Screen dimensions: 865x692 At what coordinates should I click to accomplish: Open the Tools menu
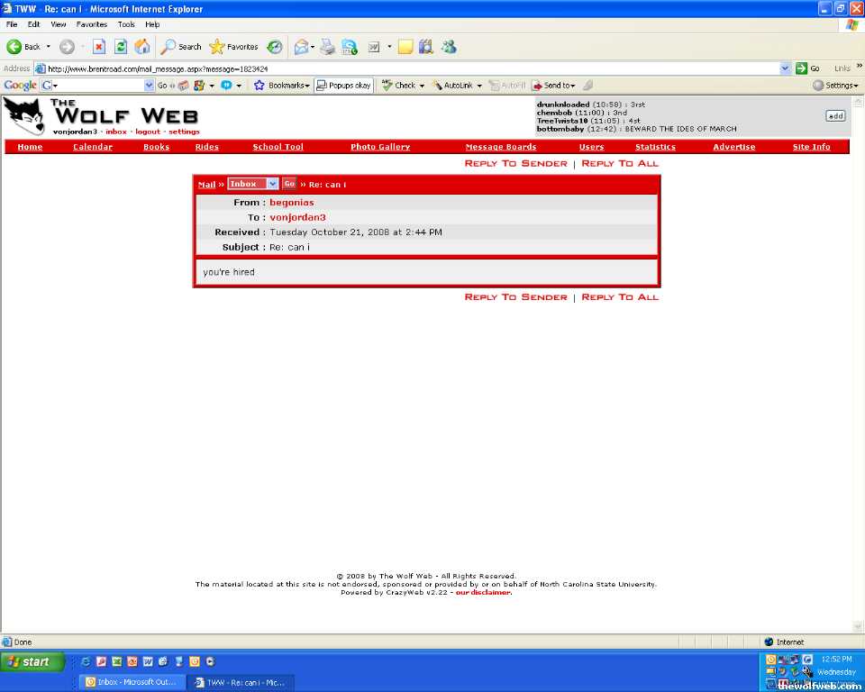pos(126,24)
